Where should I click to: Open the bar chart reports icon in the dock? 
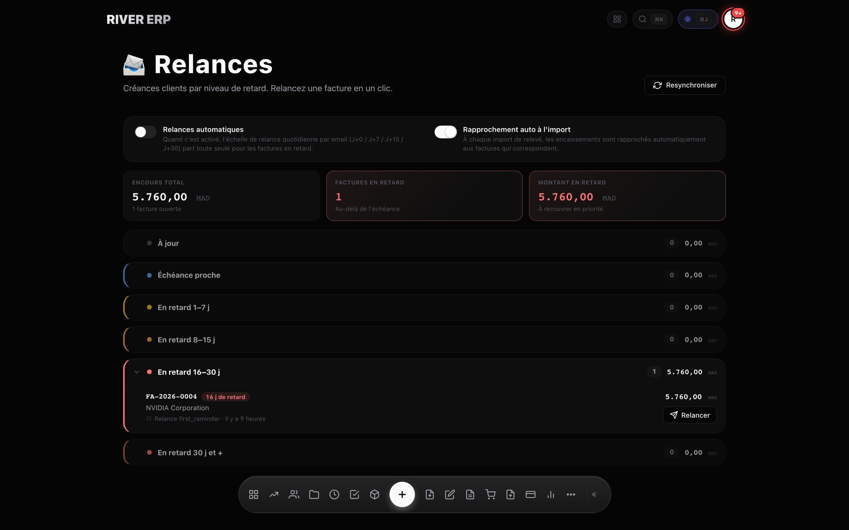click(x=551, y=494)
